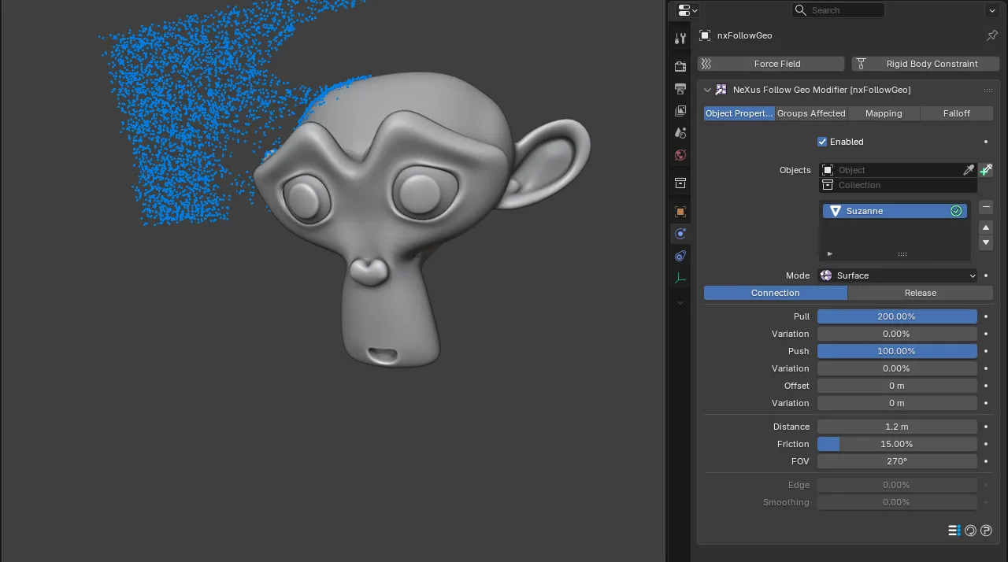1008x562 pixels.
Task: Toggle animate dot beside FOV
Action: point(986,461)
